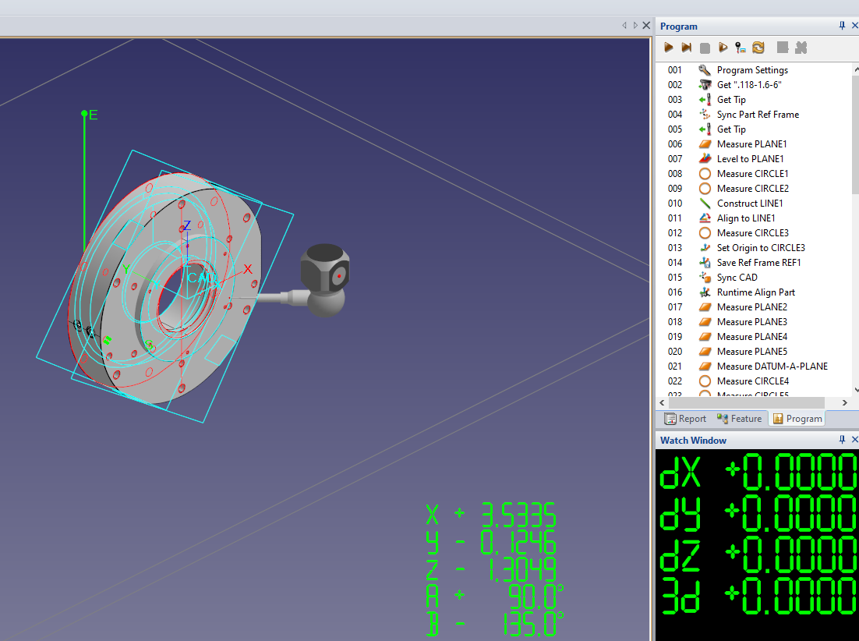Click the B angle readout 135.0°
Screen dimensions: 859x641
(495, 623)
